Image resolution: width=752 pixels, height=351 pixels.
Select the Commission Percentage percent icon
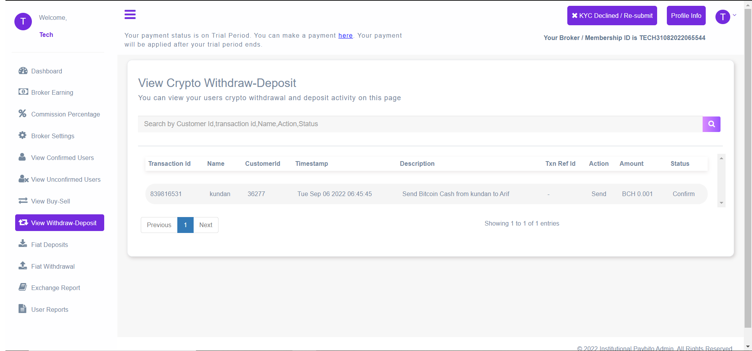point(23,113)
